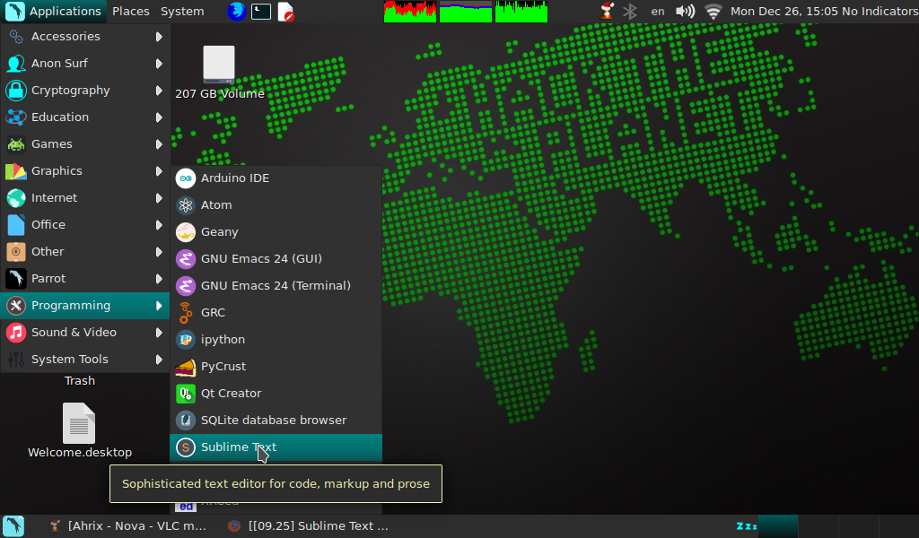The height and width of the screenshot is (538, 919).
Task: Click the ipython icon
Action: tap(186, 340)
